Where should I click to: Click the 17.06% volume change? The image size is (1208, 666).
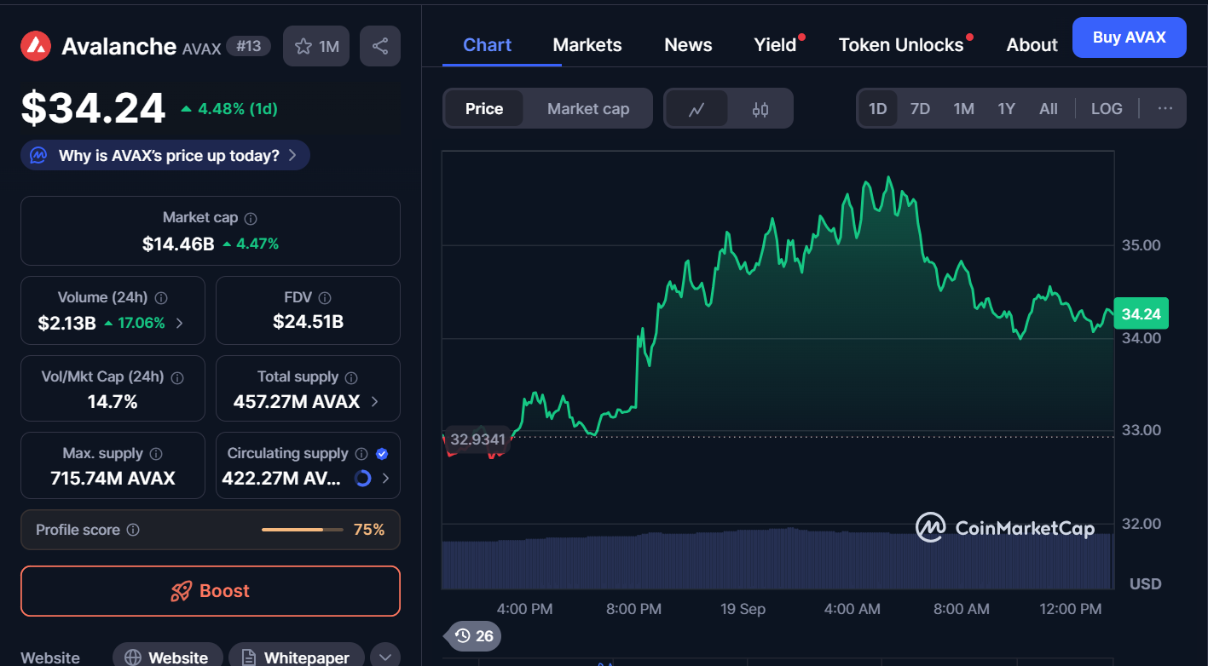[135, 323]
